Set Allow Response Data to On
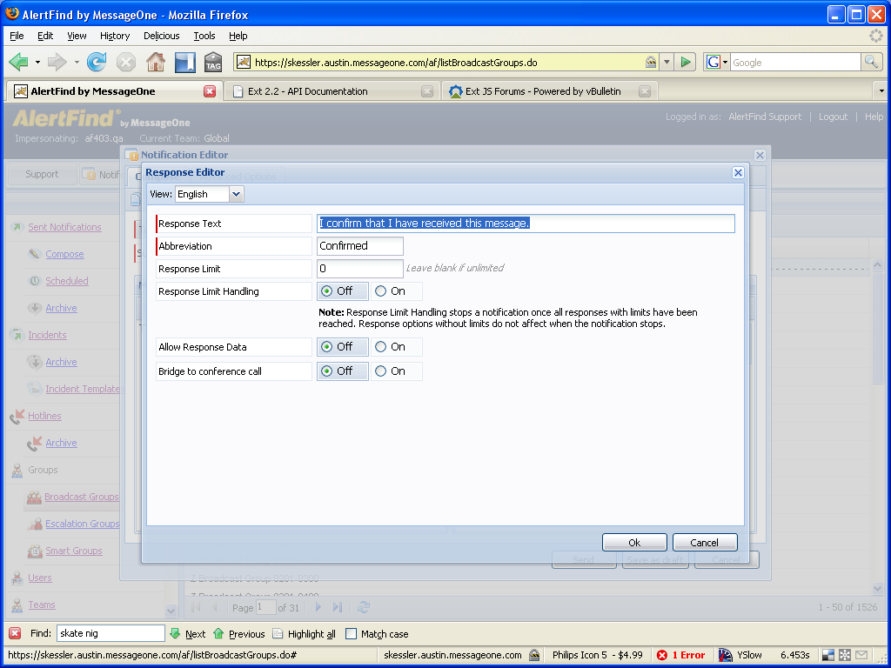This screenshot has width=891, height=668. click(381, 346)
